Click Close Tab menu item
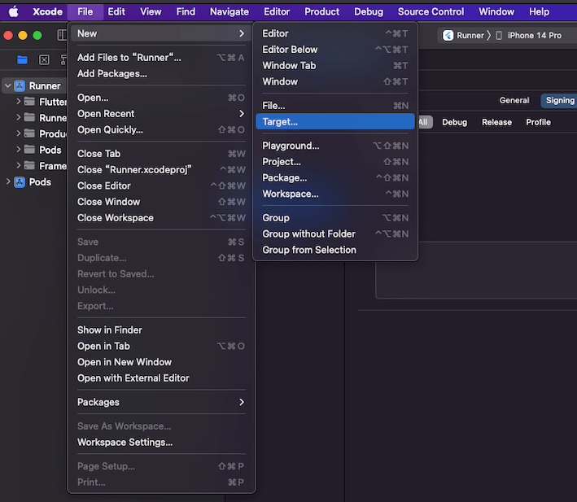The height and width of the screenshot is (502, 577). click(x=161, y=154)
